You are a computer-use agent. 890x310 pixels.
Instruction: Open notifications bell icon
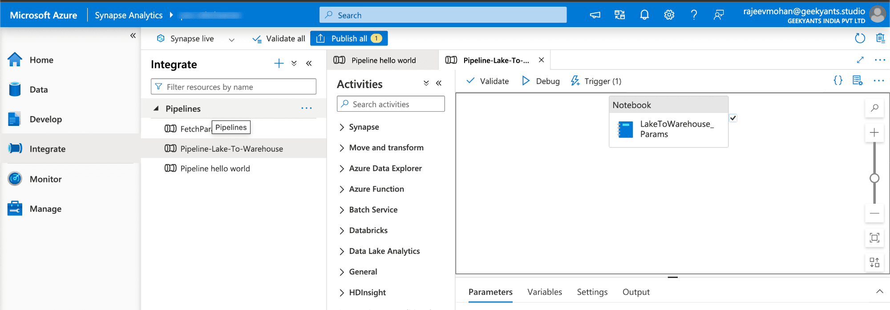644,15
